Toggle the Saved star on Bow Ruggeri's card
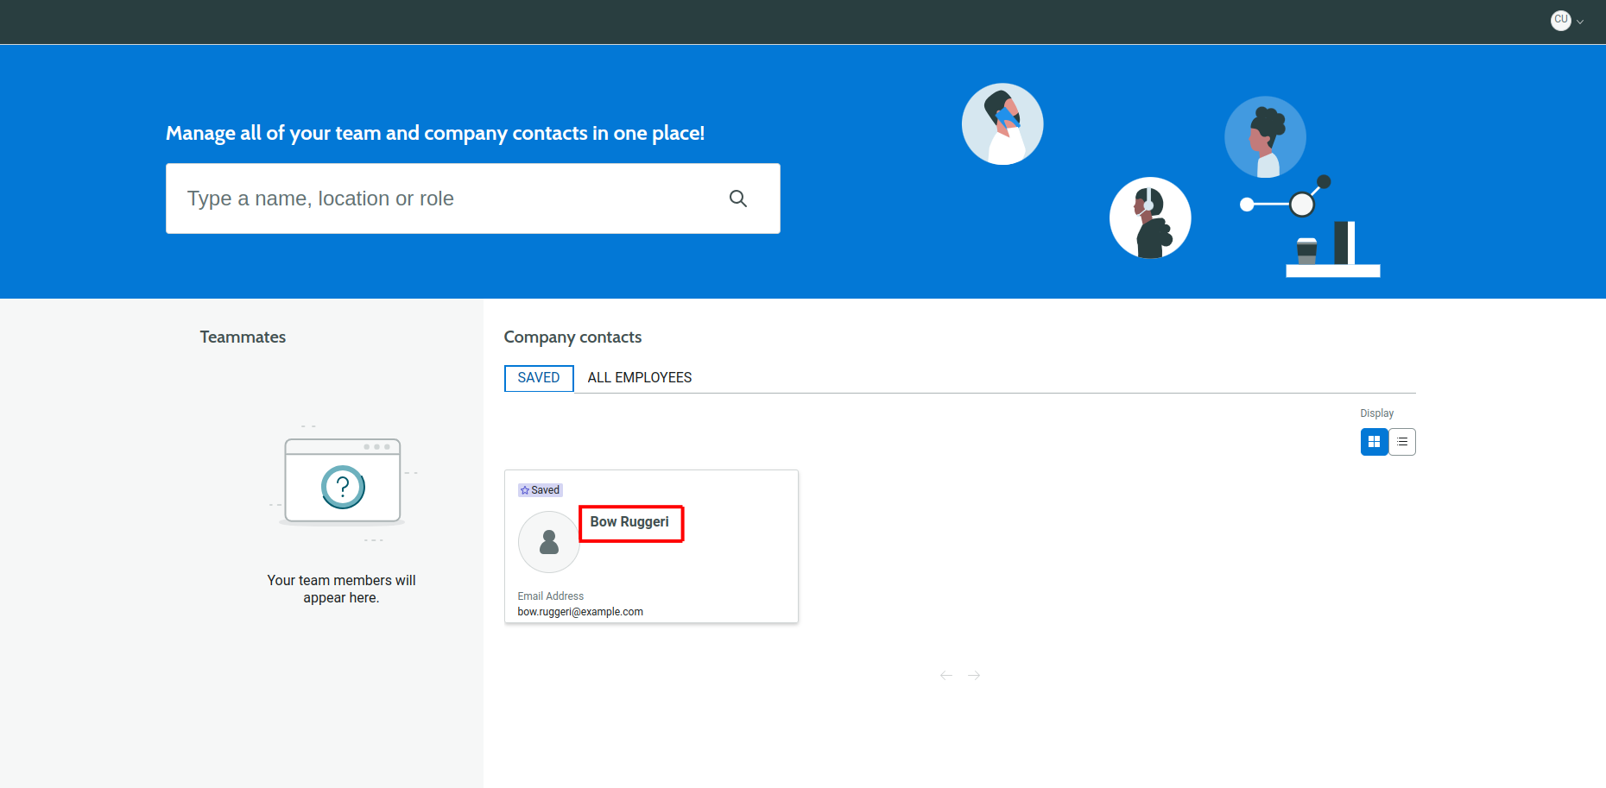 click(x=525, y=490)
